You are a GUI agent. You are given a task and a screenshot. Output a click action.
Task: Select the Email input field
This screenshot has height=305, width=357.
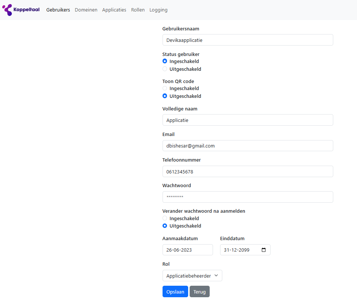coord(248,146)
